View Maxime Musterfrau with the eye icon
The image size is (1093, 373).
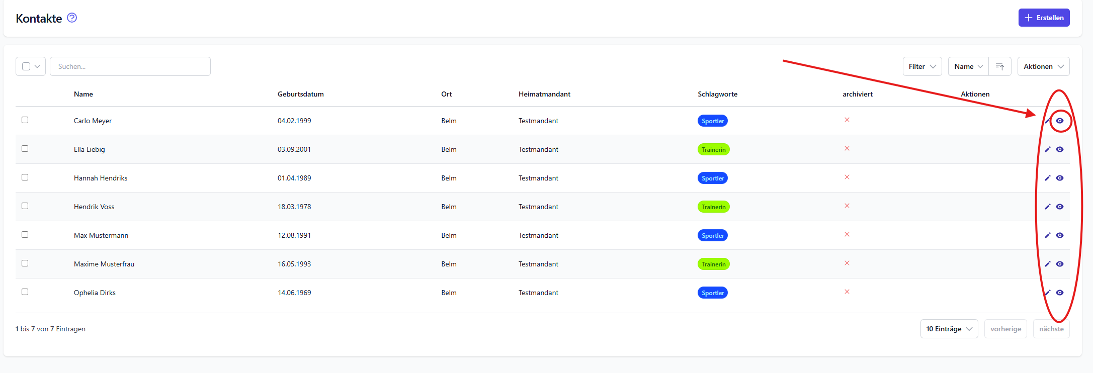pyautogui.click(x=1060, y=264)
